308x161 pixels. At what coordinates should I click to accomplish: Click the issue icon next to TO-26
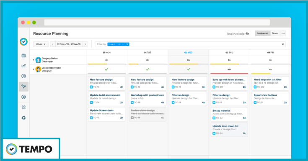pyautogui.click(x=255, y=87)
